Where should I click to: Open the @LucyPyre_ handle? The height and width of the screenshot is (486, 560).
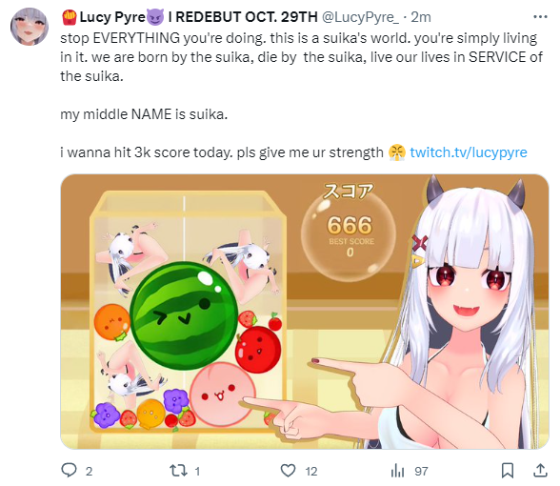361,17
